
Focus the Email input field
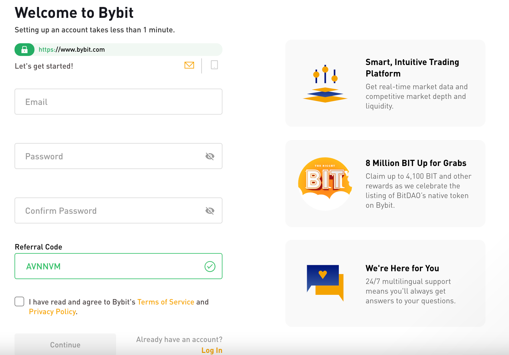[x=118, y=102]
